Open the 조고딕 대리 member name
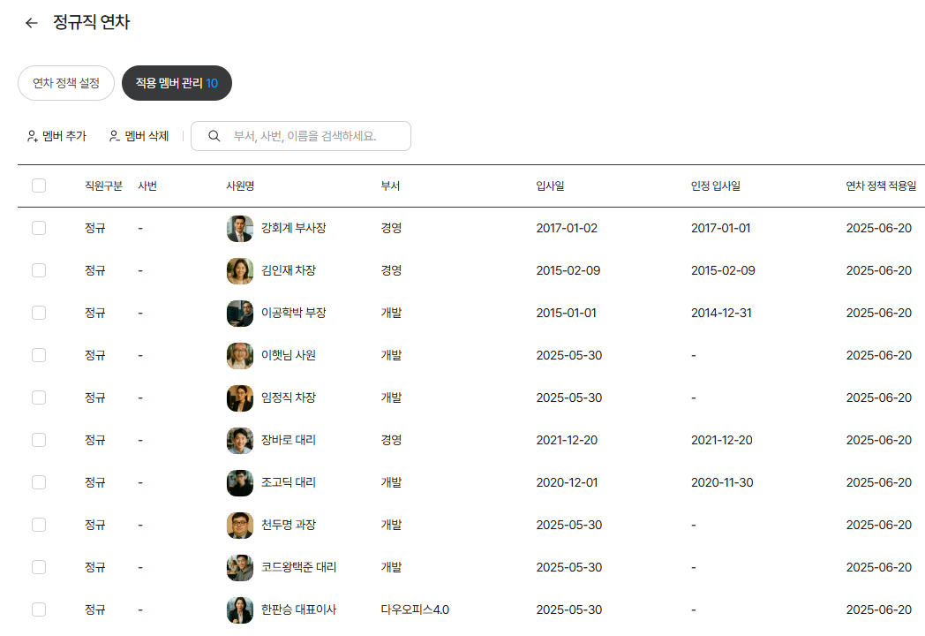The height and width of the screenshot is (636, 925). point(288,482)
